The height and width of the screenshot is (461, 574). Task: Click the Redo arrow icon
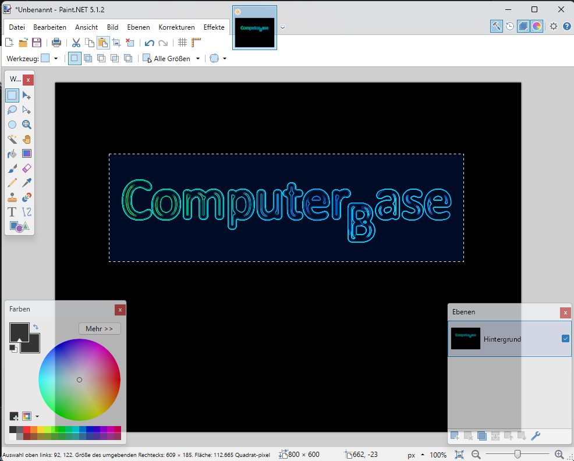click(163, 42)
